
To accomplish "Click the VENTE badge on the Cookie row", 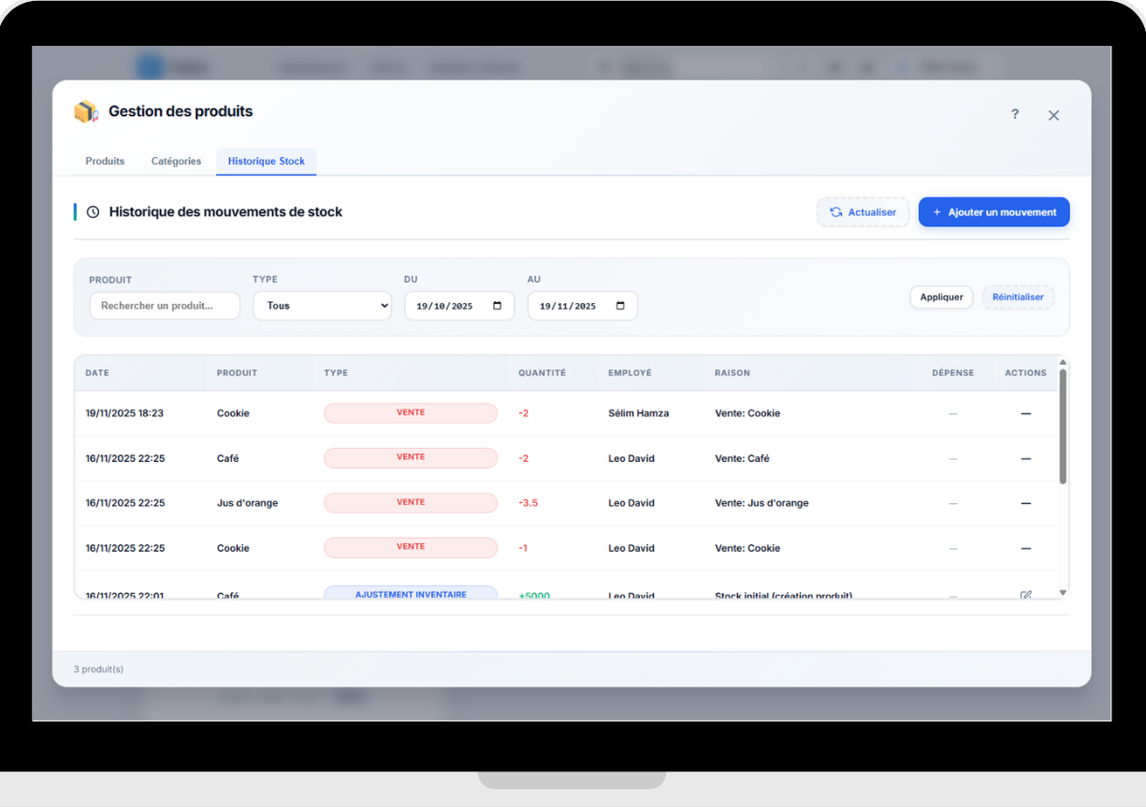I will [x=410, y=412].
